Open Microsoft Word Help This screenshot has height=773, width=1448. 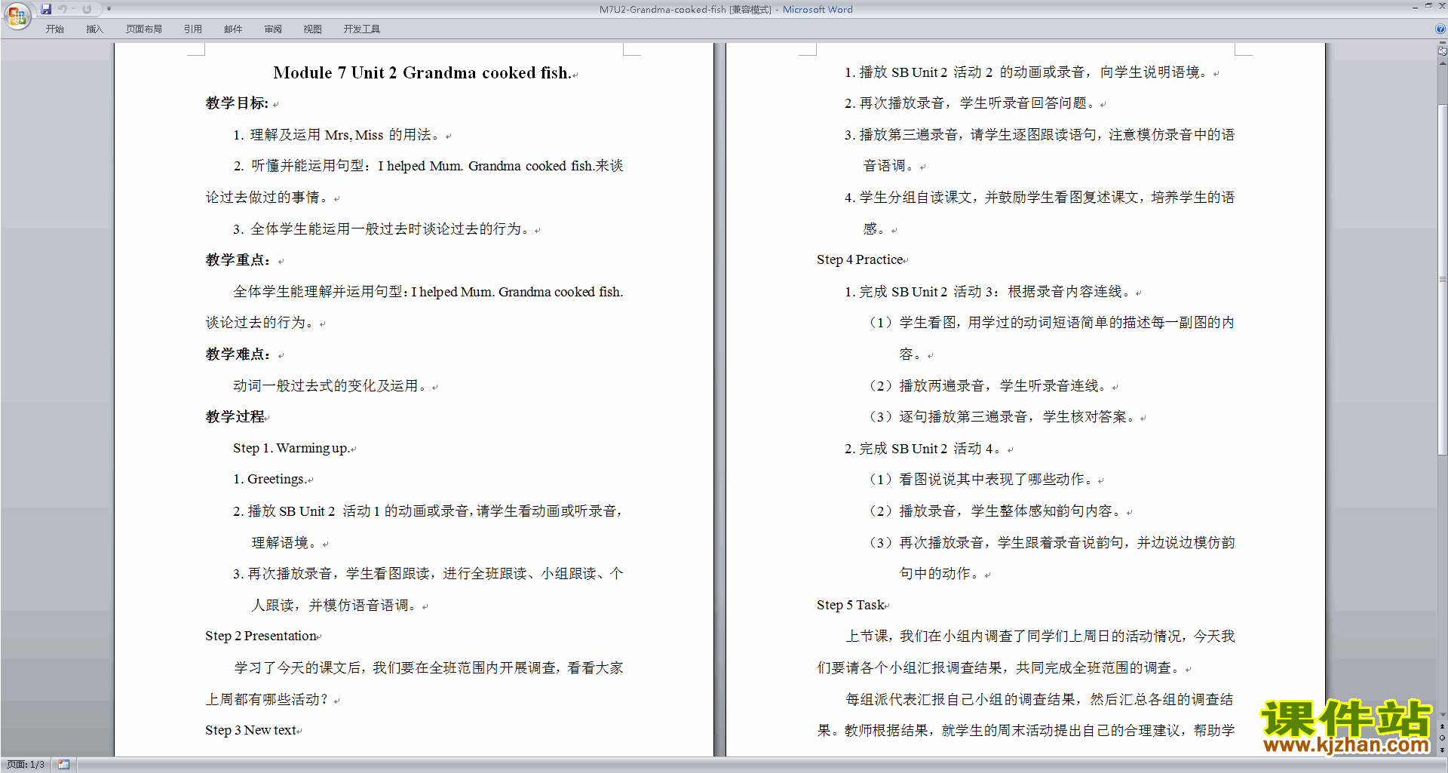(1440, 29)
